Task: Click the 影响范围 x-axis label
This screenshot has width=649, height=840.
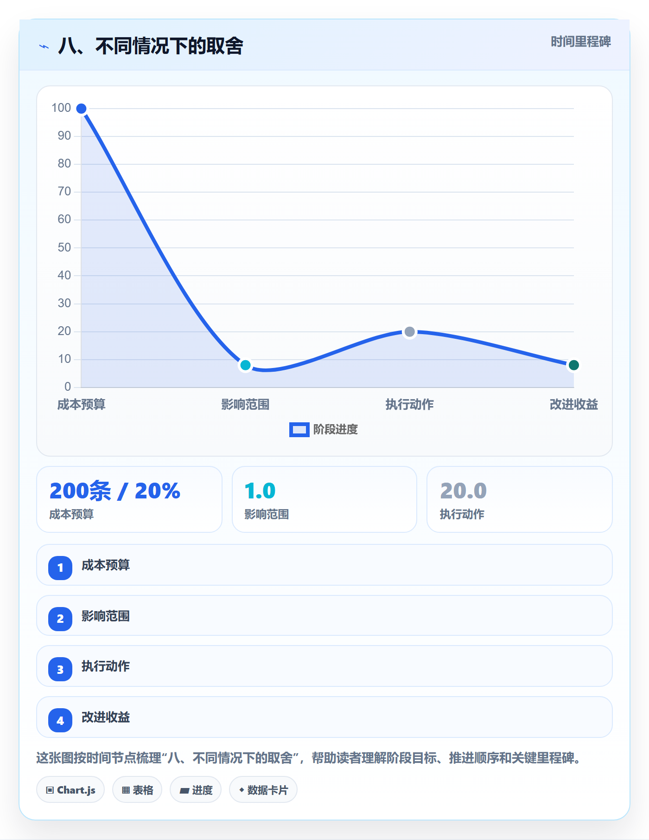Action: tap(245, 404)
